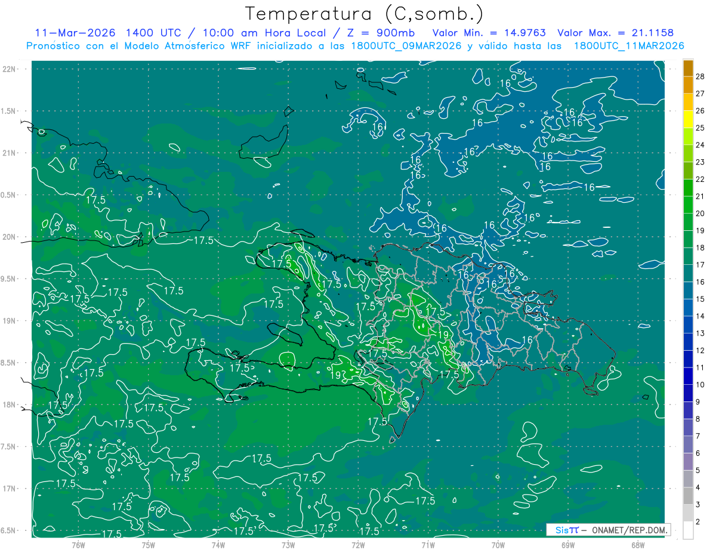Click the "76W" longitude axis label

[x=78, y=545]
